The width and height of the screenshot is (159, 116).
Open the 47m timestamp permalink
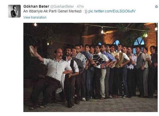tap(80, 7)
